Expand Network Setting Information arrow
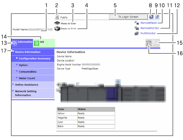This screenshot has height=140, width=183. 13,91
